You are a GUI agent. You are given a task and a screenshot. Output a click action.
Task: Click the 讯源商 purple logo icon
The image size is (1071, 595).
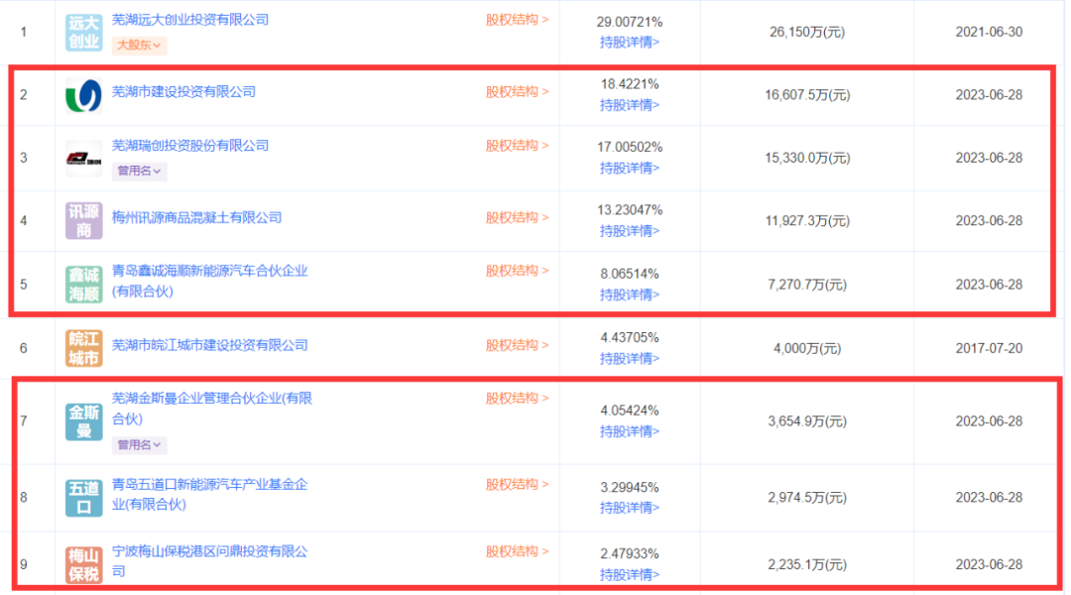pos(83,221)
